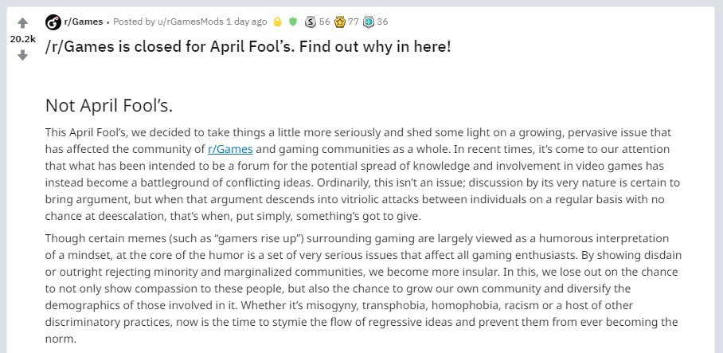Screen dimensions: 723x353
Task: Click the green moderator shield icon
Action: (293, 22)
